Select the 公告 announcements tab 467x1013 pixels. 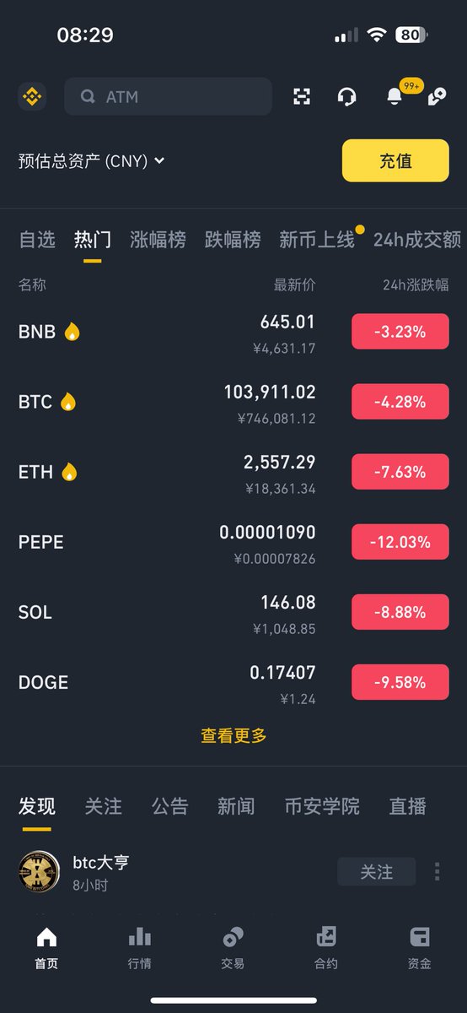(169, 806)
